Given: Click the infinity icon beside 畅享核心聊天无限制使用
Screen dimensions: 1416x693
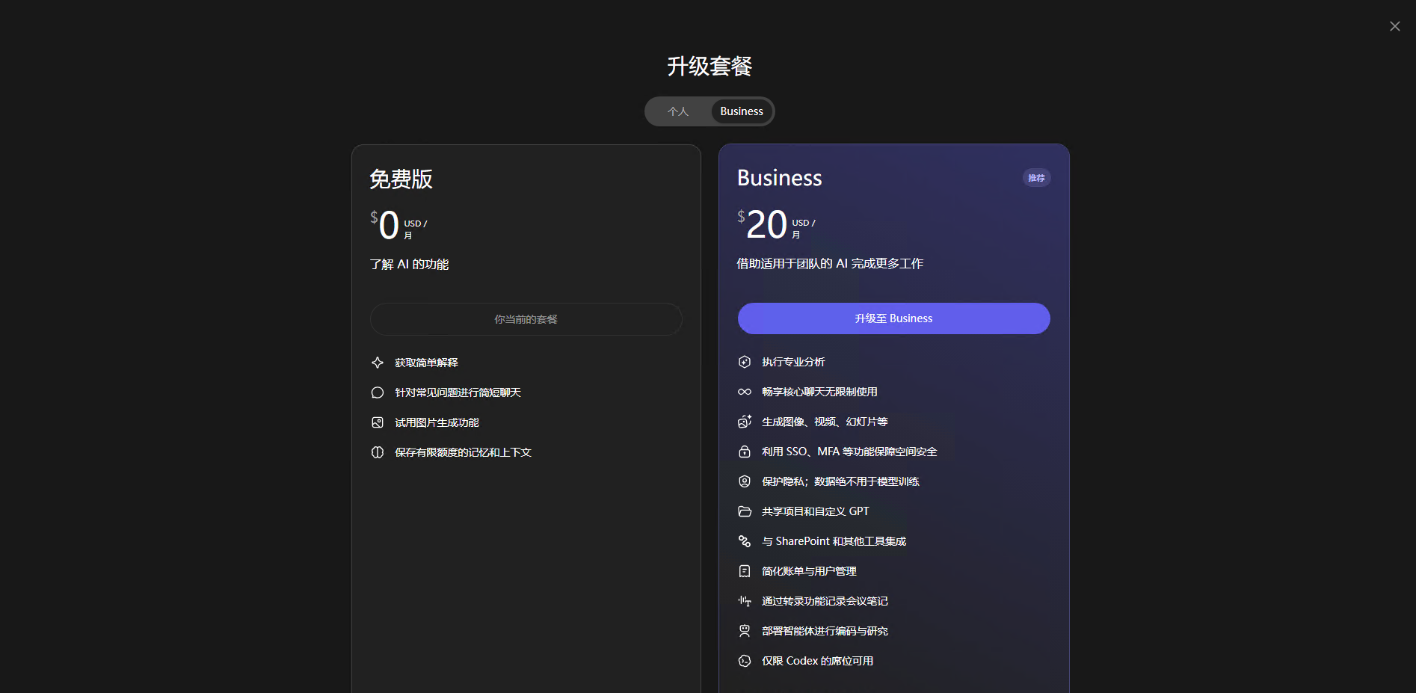Looking at the screenshot, I should [744, 392].
